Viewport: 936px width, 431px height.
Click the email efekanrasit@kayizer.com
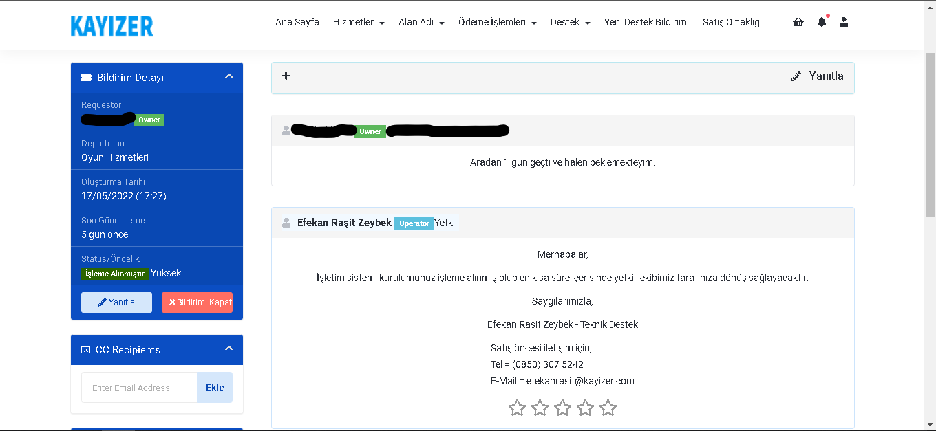[x=580, y=381]
